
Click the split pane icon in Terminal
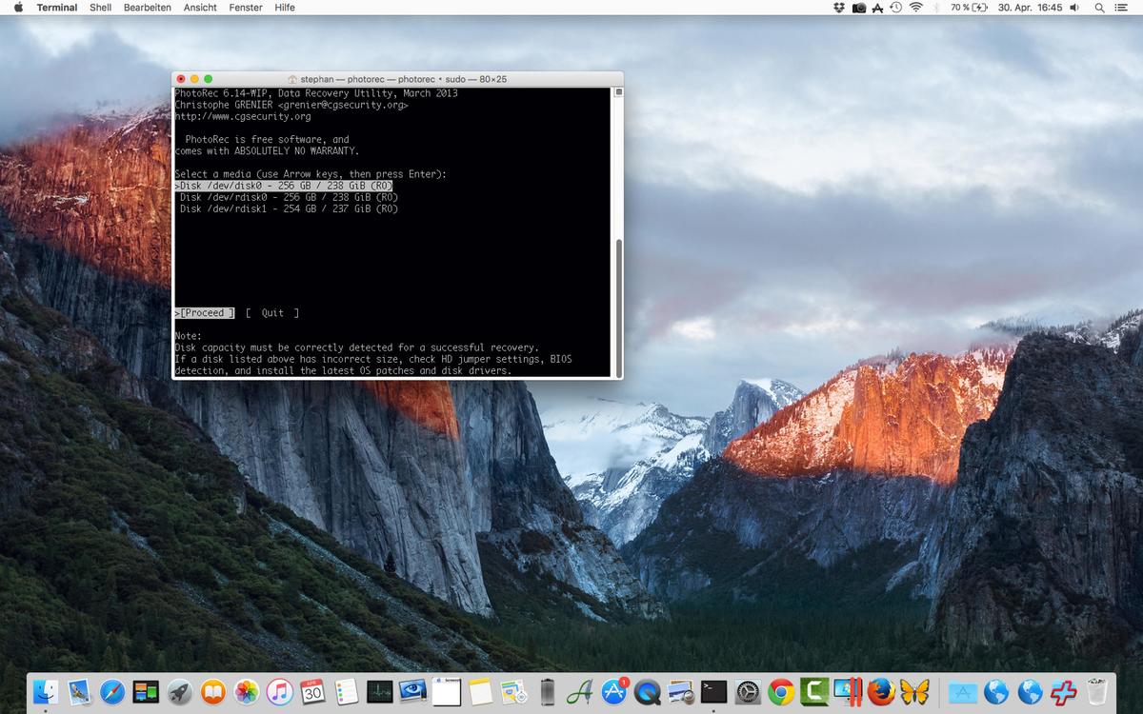tap(617, 92)
